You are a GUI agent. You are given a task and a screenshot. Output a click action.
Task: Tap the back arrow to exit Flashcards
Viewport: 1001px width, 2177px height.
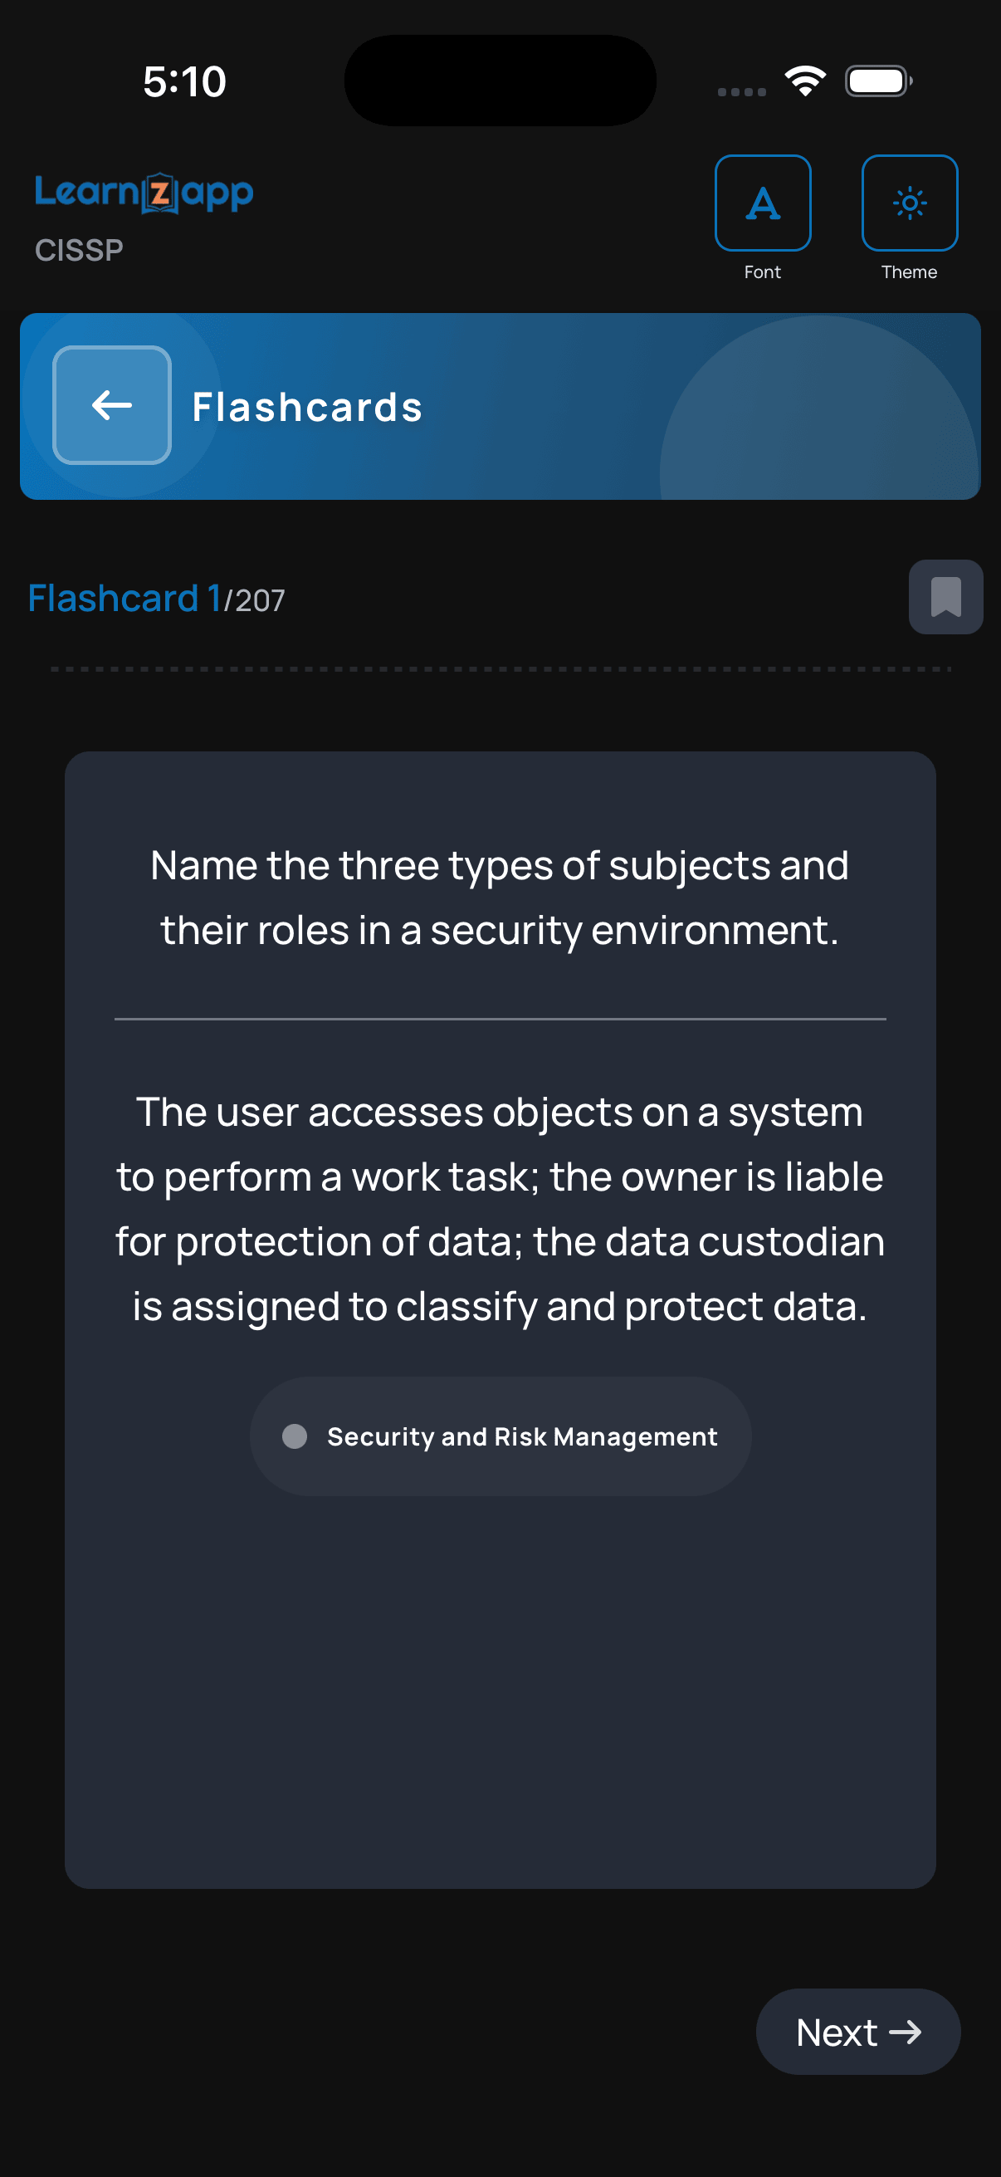(x=110, y=405)
